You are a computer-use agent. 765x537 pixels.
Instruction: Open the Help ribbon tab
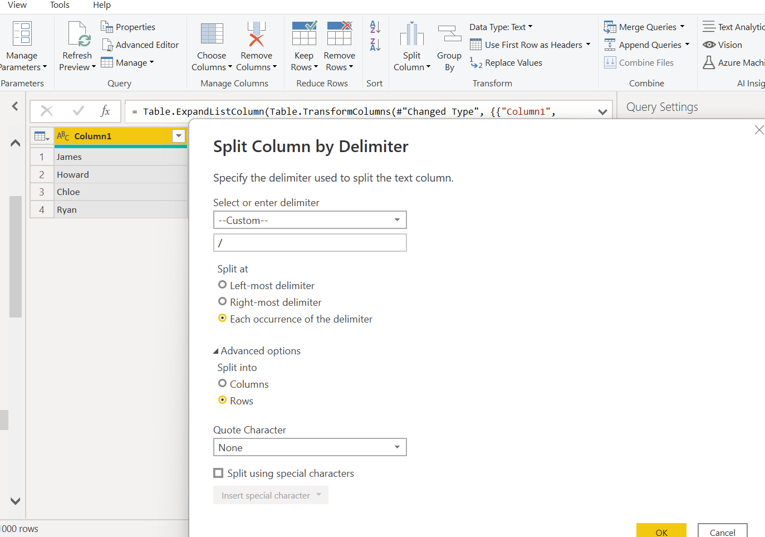click(x=102, y=5)
